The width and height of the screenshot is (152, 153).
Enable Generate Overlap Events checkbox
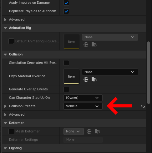pos(66,89)
